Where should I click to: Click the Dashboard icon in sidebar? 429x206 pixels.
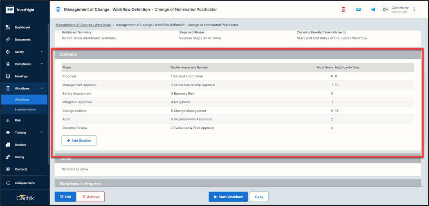[8, 27]
